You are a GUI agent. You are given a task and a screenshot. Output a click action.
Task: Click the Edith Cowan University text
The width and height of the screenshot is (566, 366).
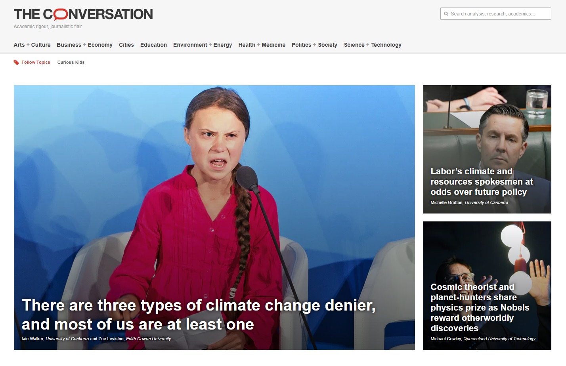click(x=149, y=339)
